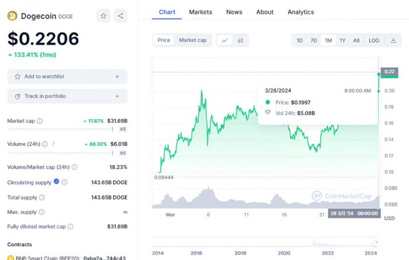Screen dimensions: 409x260
Task: Open the Analytics tab
Action: (300, 12)
